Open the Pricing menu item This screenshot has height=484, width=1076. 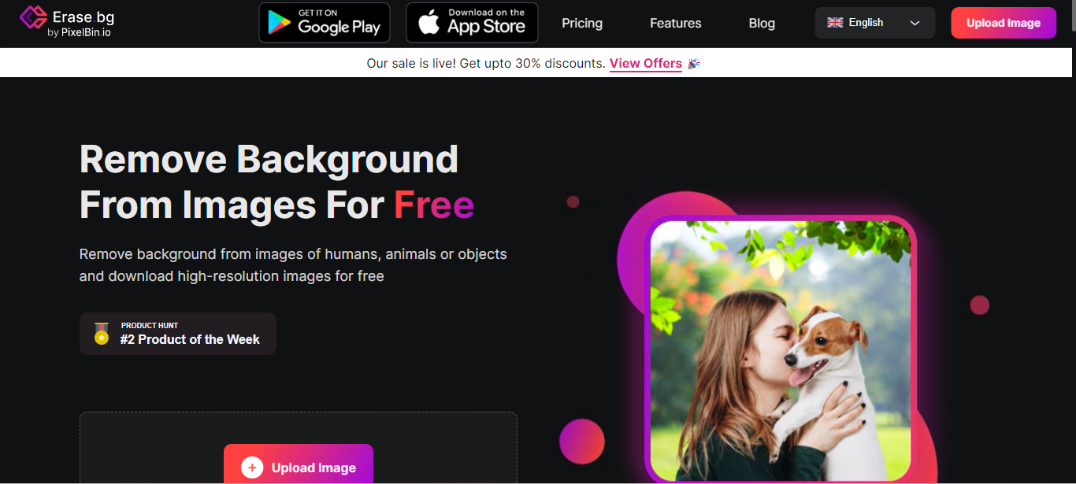tap(582, 24)
